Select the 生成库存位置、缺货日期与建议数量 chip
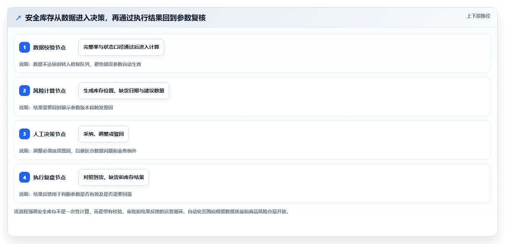Image resolution: width=505 pixels, height=244 pixels. 124,91
